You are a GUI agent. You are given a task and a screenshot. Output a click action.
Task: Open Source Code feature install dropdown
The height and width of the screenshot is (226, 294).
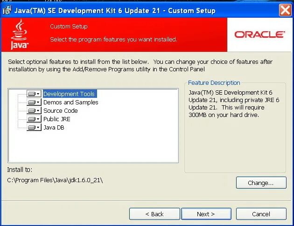click(34, 110)
